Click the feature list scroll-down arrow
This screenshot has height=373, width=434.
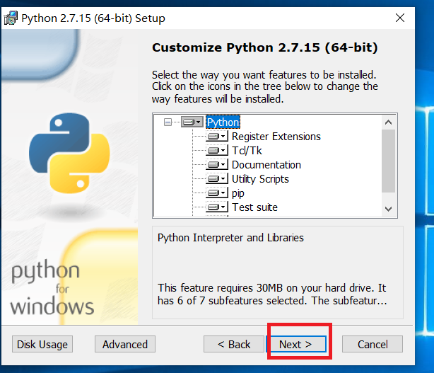coord(388,209)
